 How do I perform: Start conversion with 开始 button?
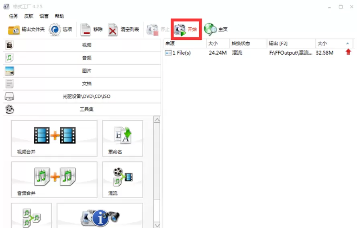186,29
